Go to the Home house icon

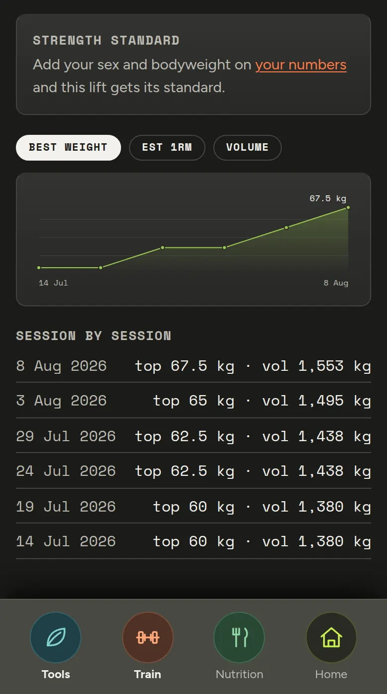[x=331, y=637]
